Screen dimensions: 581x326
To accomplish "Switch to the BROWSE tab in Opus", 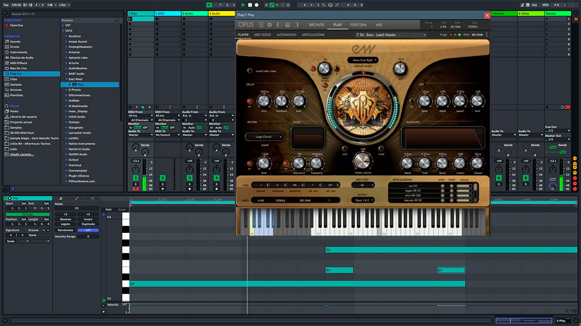I will 317,25.
